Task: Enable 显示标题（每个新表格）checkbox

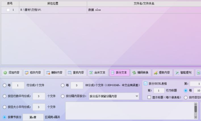Action: point(149,97)
